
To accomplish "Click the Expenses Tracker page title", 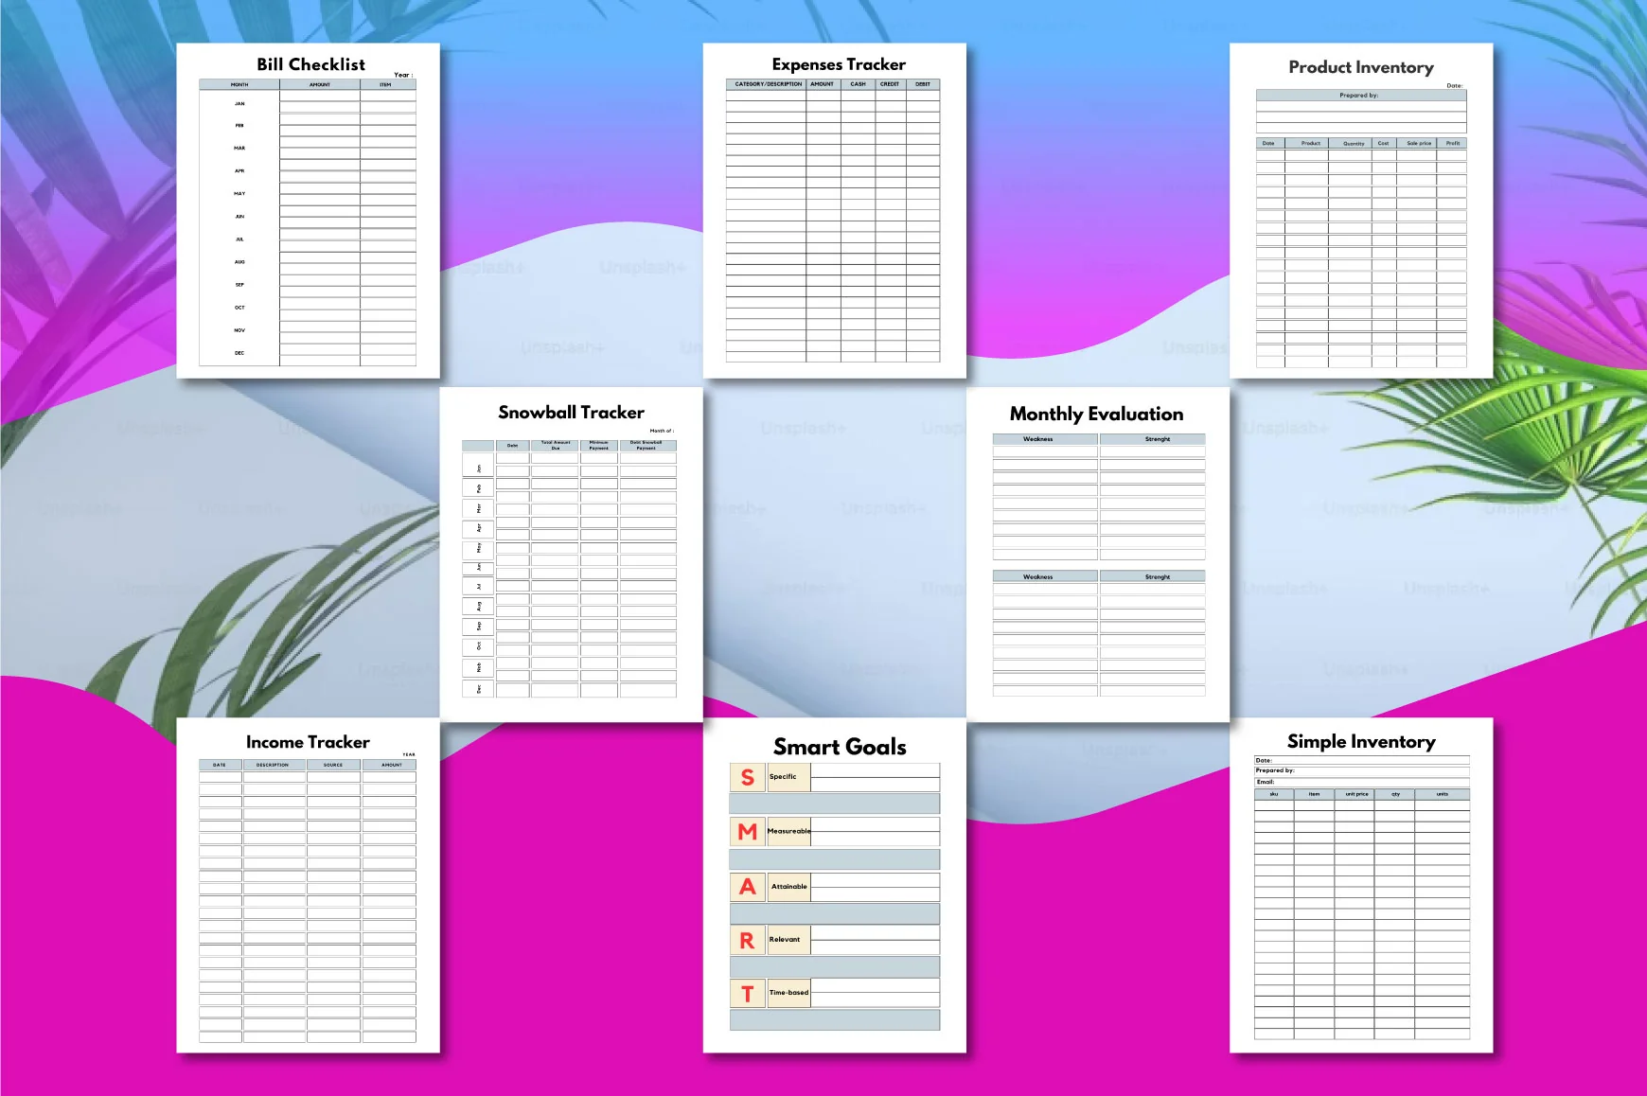I will tap(839, 64).
